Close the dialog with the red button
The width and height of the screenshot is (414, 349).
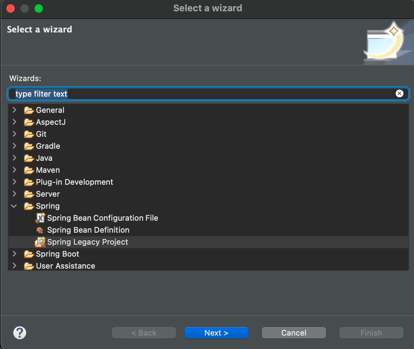pos(11,8)
